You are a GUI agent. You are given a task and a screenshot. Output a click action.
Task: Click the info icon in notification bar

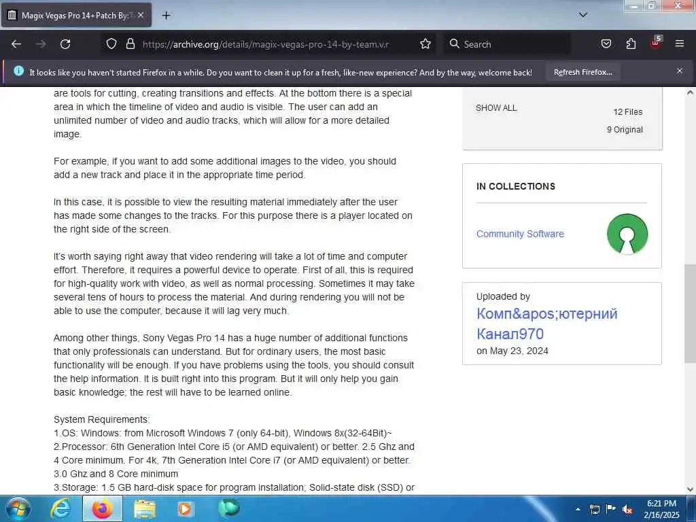18,71
